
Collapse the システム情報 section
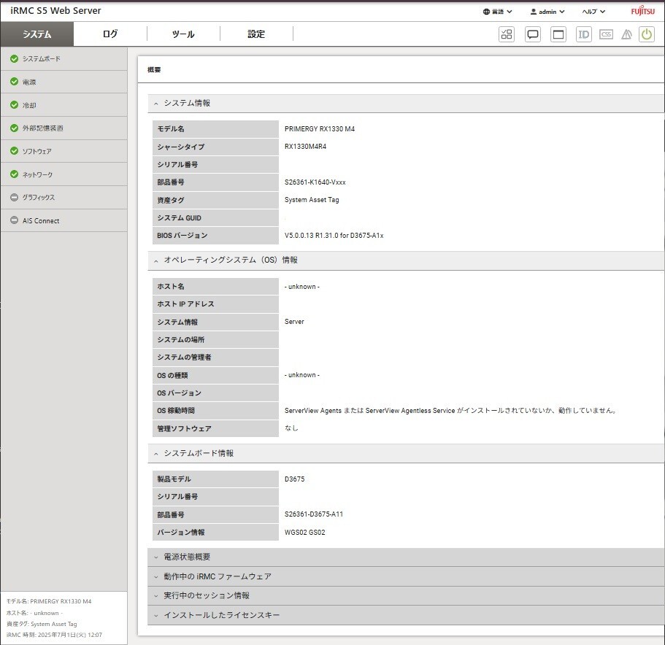[406, 104]
